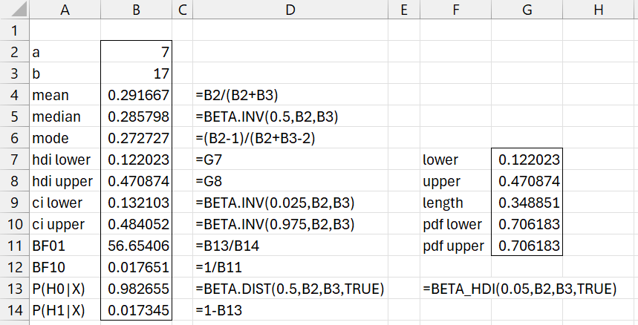Select row 11 header
The width and height of the screenshot is (638, 325).
pos(15,246)
